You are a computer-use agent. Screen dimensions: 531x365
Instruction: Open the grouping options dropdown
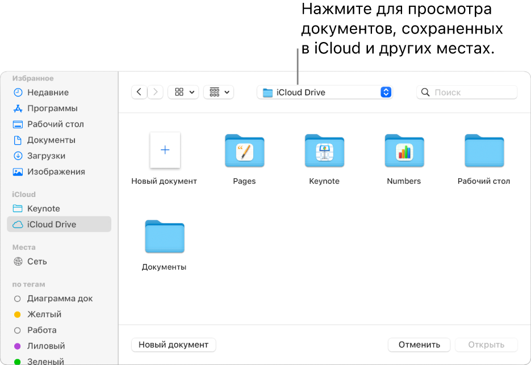(x=219, y=92)
